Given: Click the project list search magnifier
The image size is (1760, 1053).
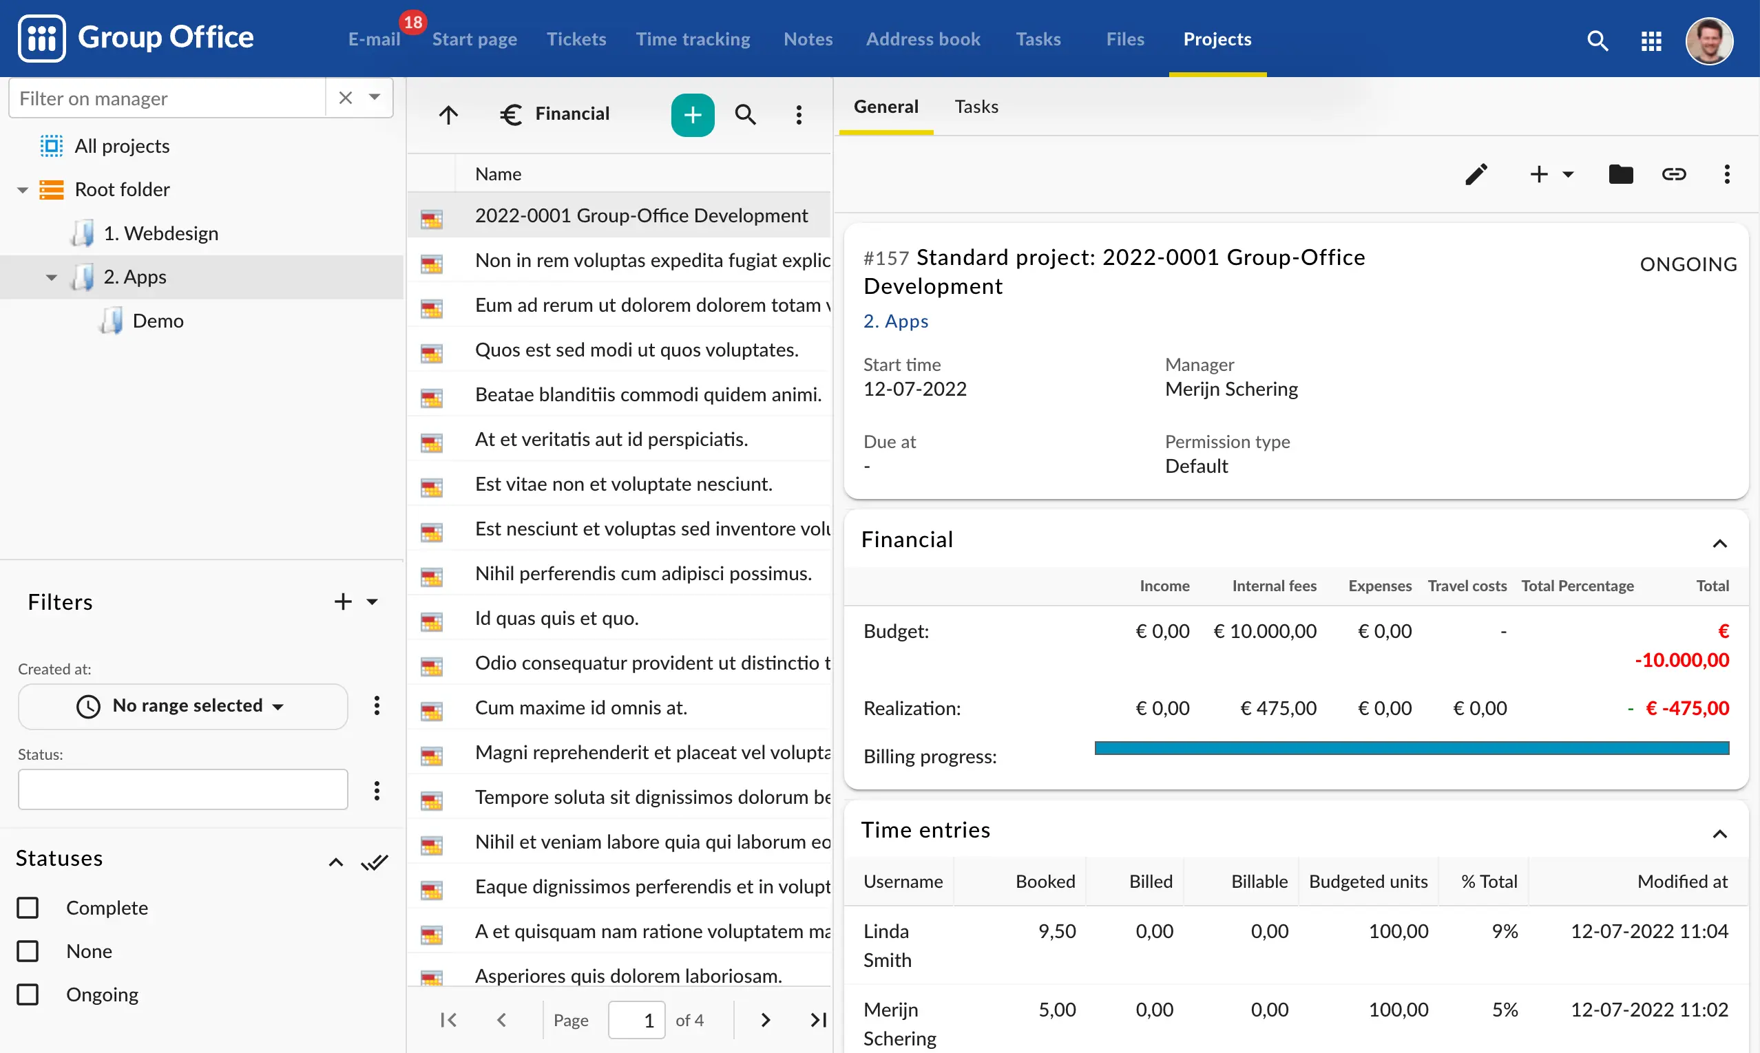Looking at the screenshot, I should tap(745, 115).
